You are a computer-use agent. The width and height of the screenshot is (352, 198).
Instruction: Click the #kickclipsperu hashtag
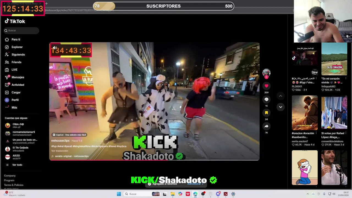100,146
